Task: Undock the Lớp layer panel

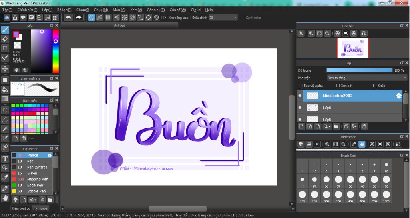Action: tap(402, 63)
